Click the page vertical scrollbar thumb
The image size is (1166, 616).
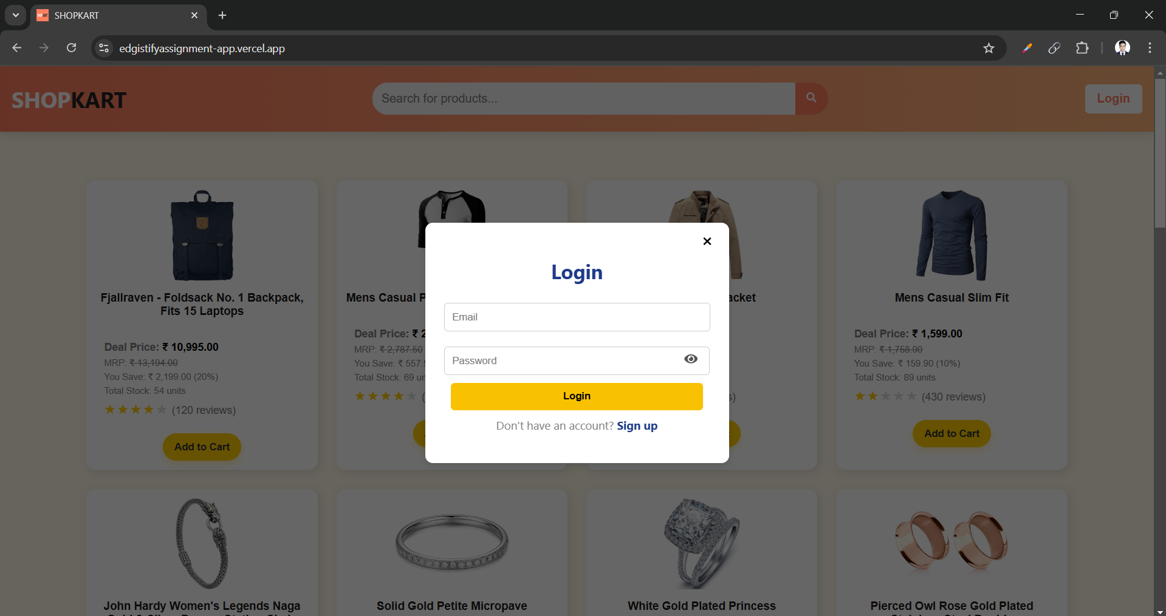(x=1160, y=153)
